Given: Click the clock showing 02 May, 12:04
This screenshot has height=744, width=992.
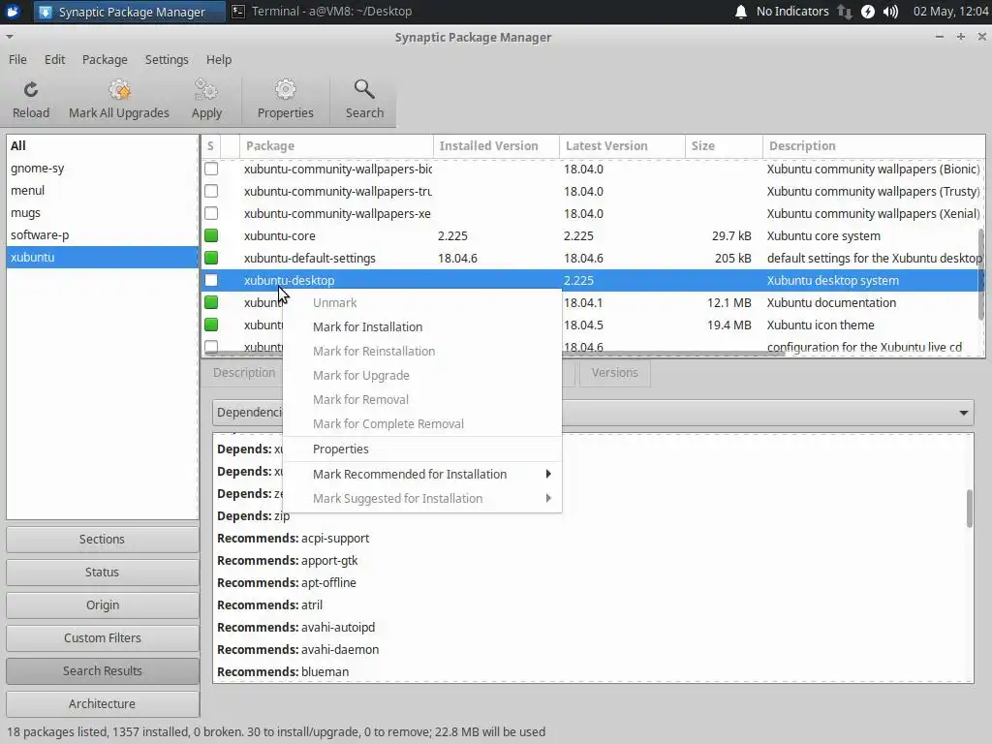Looking at the screenshot, I should point(950,12).
